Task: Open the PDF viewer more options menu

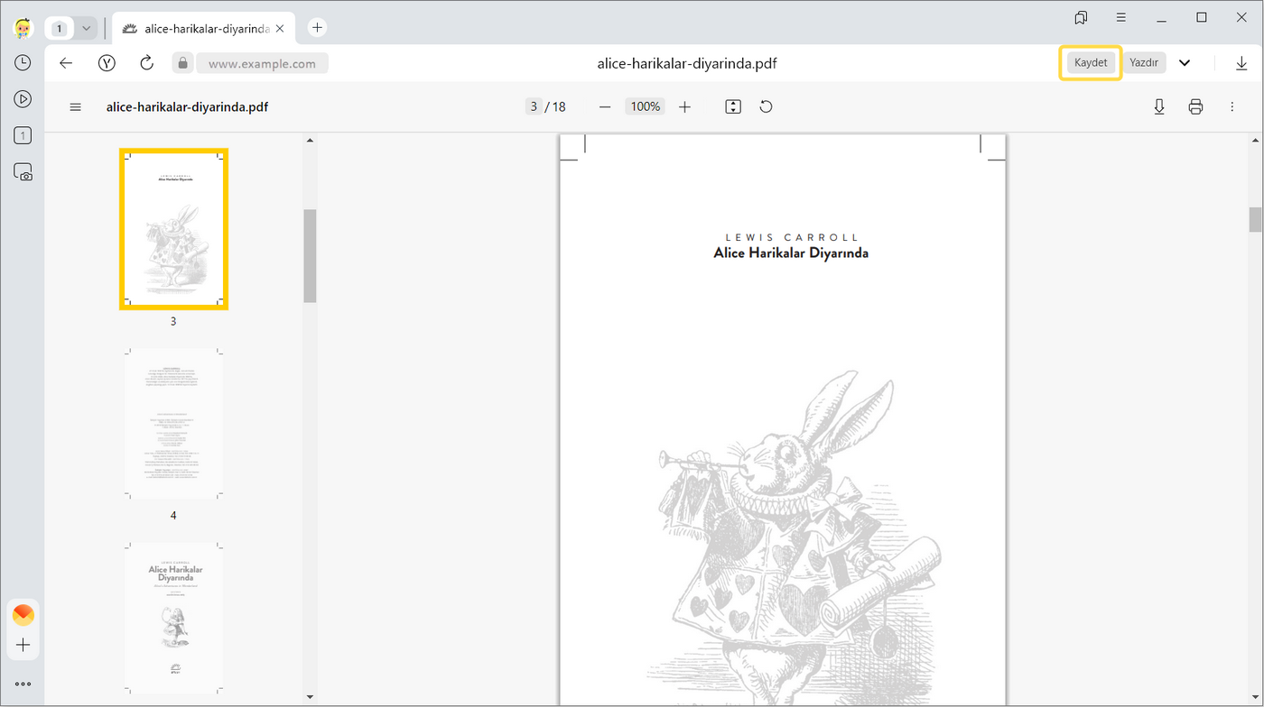Action: click(x=1231, y=106)
